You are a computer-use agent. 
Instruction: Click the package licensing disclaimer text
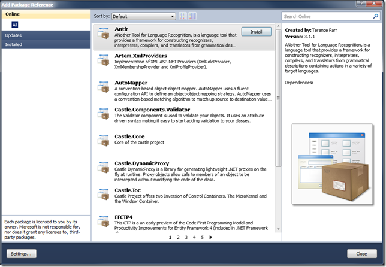pyautogui.click(x=42, y=229)
